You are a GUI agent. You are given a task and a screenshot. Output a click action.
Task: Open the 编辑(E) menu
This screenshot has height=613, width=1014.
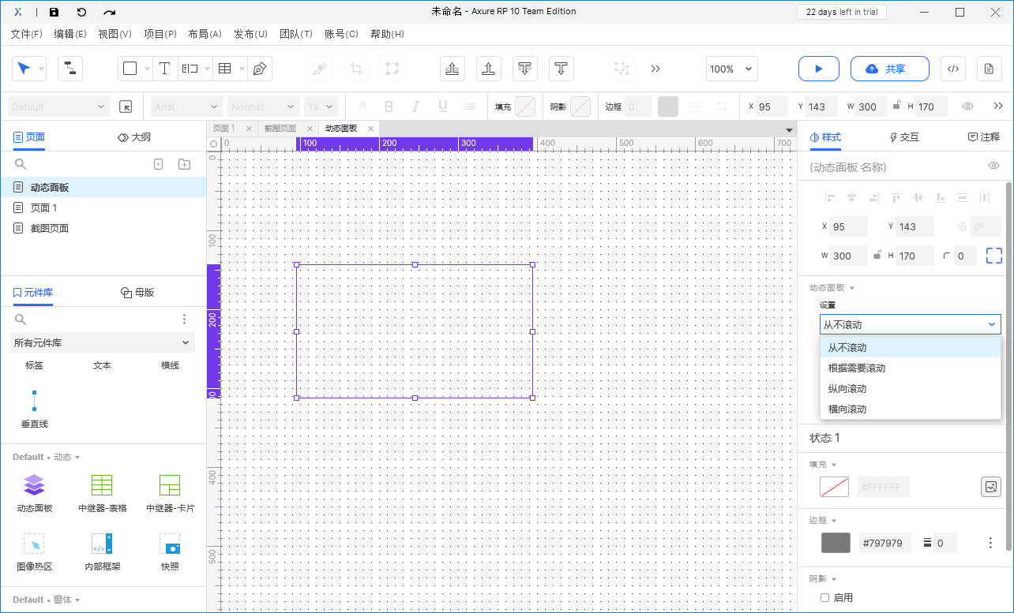(70, 34)
